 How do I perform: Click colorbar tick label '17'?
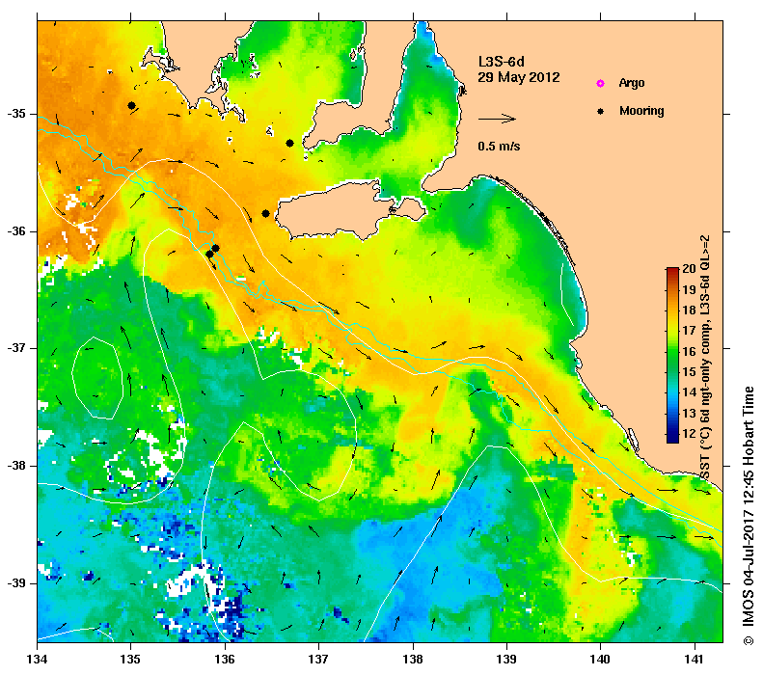point(689,331)
